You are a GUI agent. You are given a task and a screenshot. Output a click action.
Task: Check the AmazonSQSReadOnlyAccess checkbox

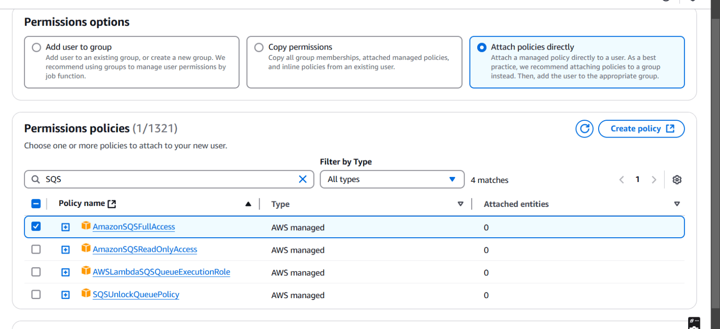click(x=36, y=249)
